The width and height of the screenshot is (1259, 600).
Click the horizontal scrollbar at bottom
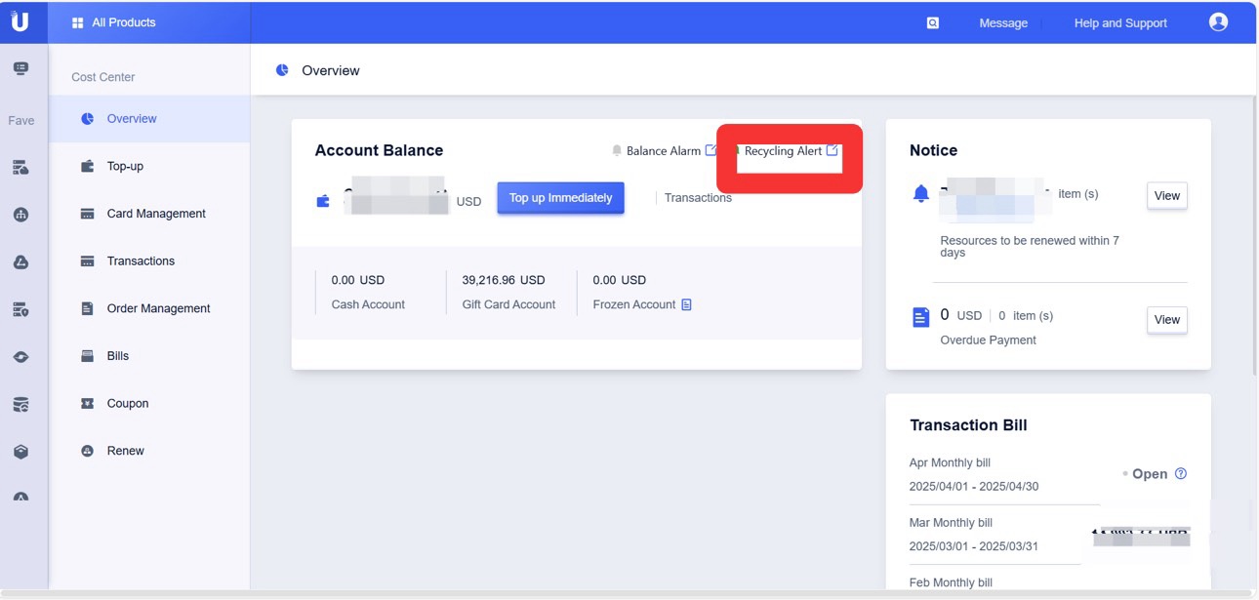[625, 594]
